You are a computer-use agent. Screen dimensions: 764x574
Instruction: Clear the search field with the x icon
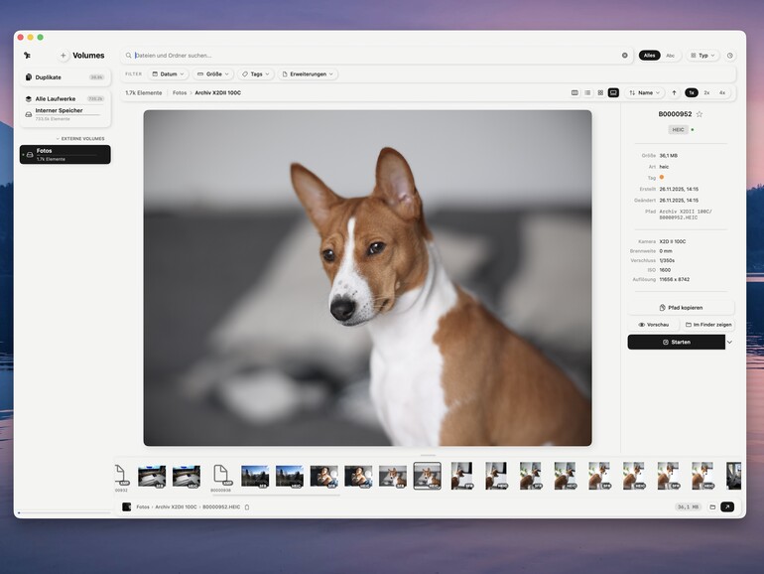(625, 55)
